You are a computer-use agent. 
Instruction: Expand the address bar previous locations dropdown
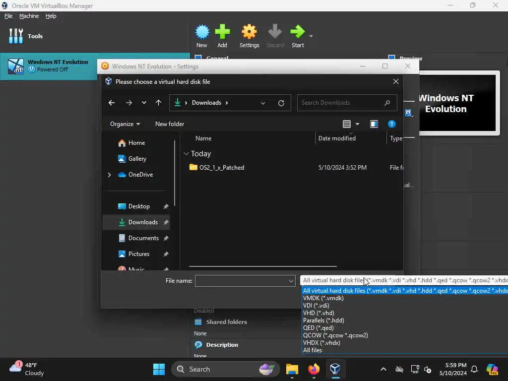point(263,103)
